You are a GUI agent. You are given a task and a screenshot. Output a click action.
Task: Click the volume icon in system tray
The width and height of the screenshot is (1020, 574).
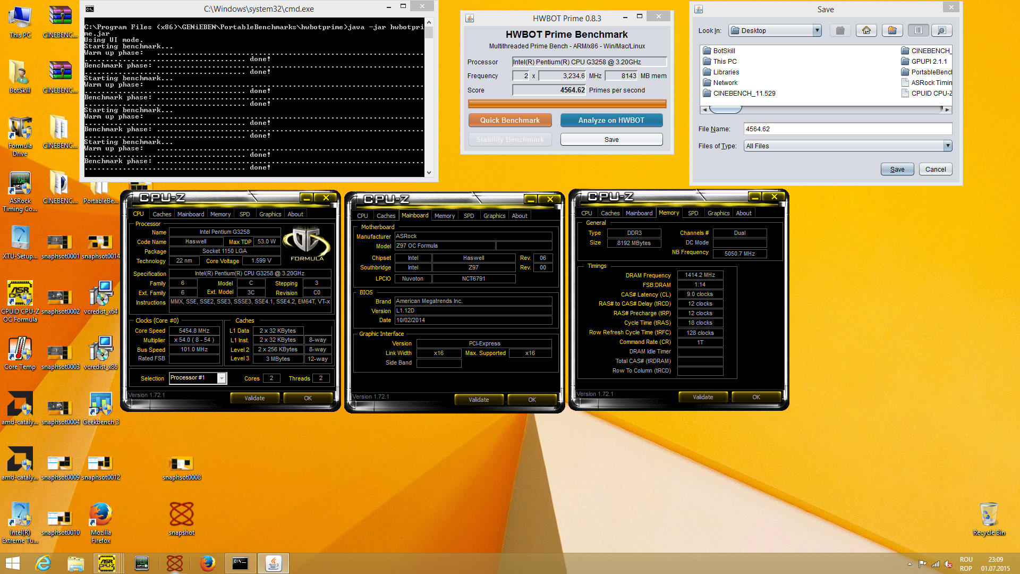948,564
